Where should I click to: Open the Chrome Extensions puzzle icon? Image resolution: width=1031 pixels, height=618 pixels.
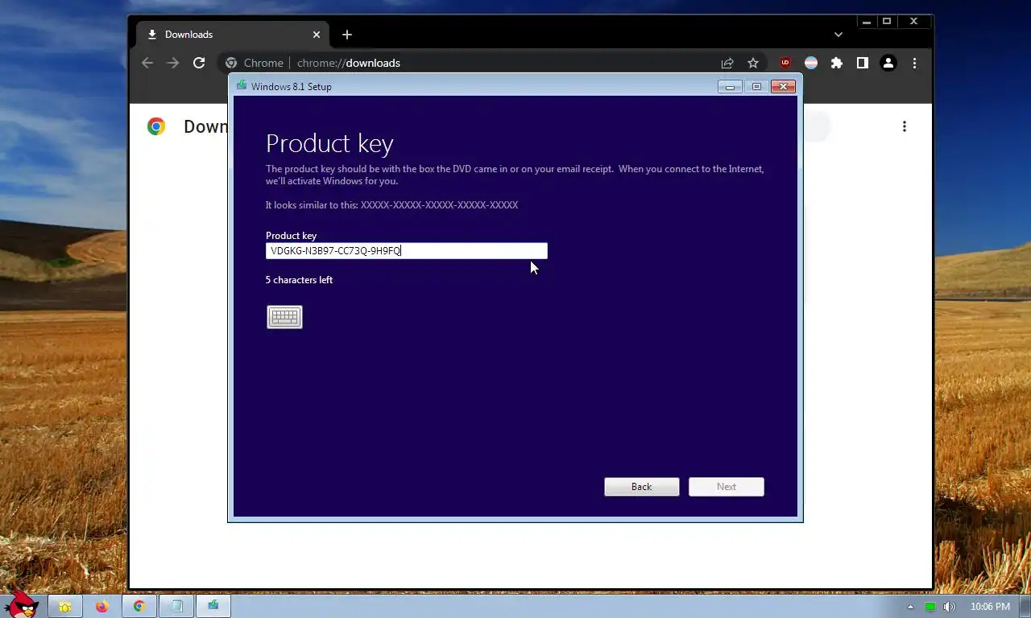pyautogui.click(x=837, y=63)
